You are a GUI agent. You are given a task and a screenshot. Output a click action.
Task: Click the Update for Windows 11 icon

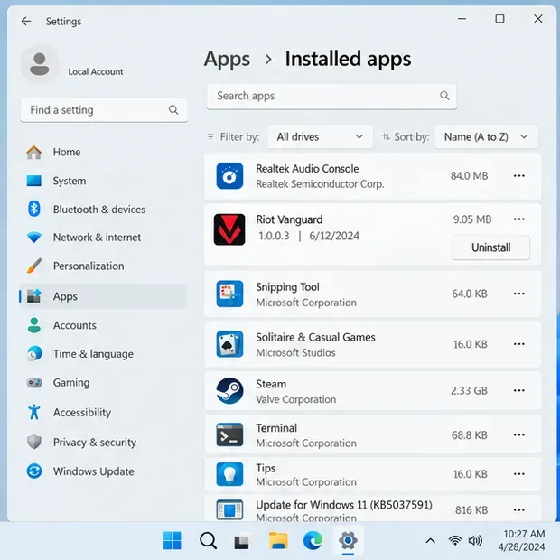tap(229, 510)
